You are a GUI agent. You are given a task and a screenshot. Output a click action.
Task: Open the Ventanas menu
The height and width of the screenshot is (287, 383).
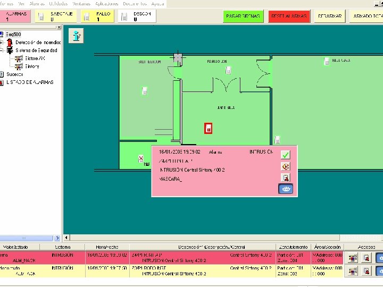(x=81, y=4)
